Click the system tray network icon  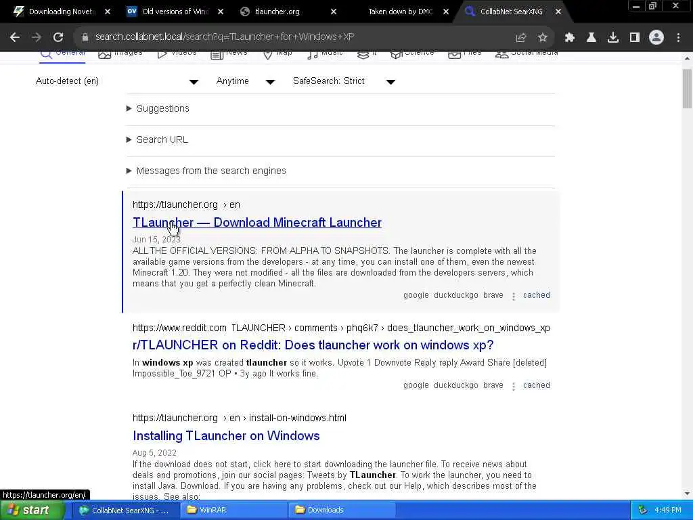pos(643,511)
